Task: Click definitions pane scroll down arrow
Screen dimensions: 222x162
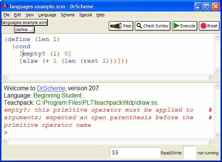Action: tap(217, 70)
